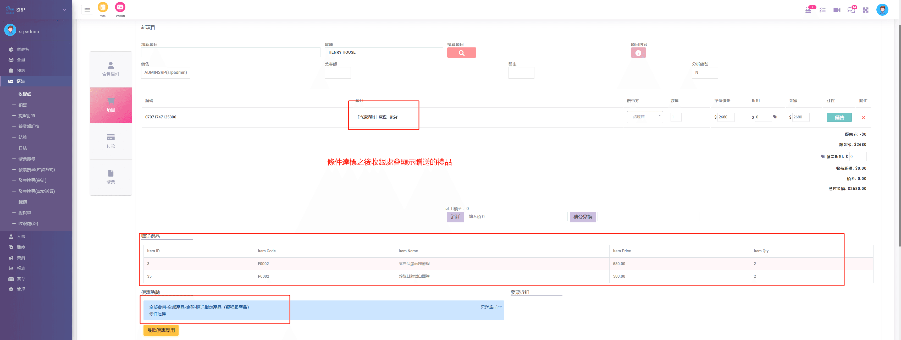Click the pink search item magnifier button
The image size is (901, 340).
pos(461,53)
